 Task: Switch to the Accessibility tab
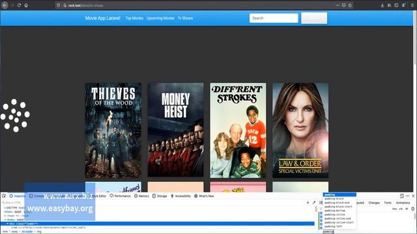coord(180,196)
